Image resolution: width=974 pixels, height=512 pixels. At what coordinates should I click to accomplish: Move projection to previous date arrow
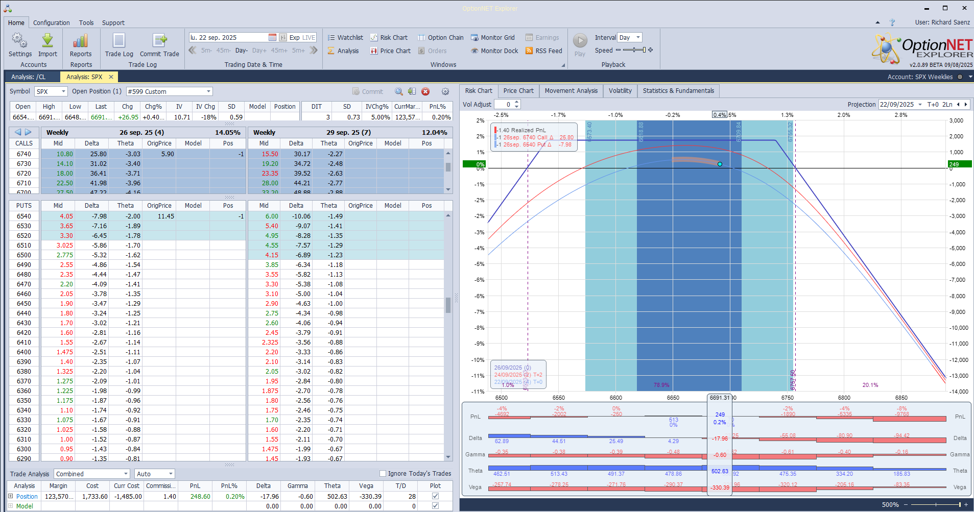958,104
